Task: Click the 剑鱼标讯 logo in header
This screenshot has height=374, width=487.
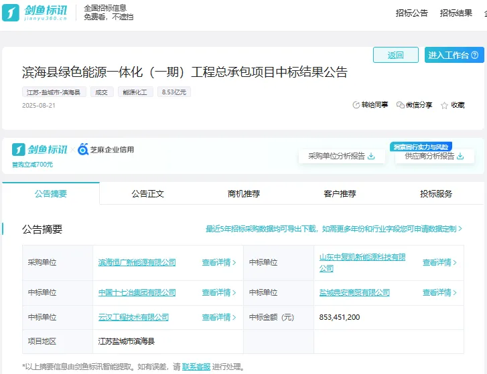Action: 35,13
